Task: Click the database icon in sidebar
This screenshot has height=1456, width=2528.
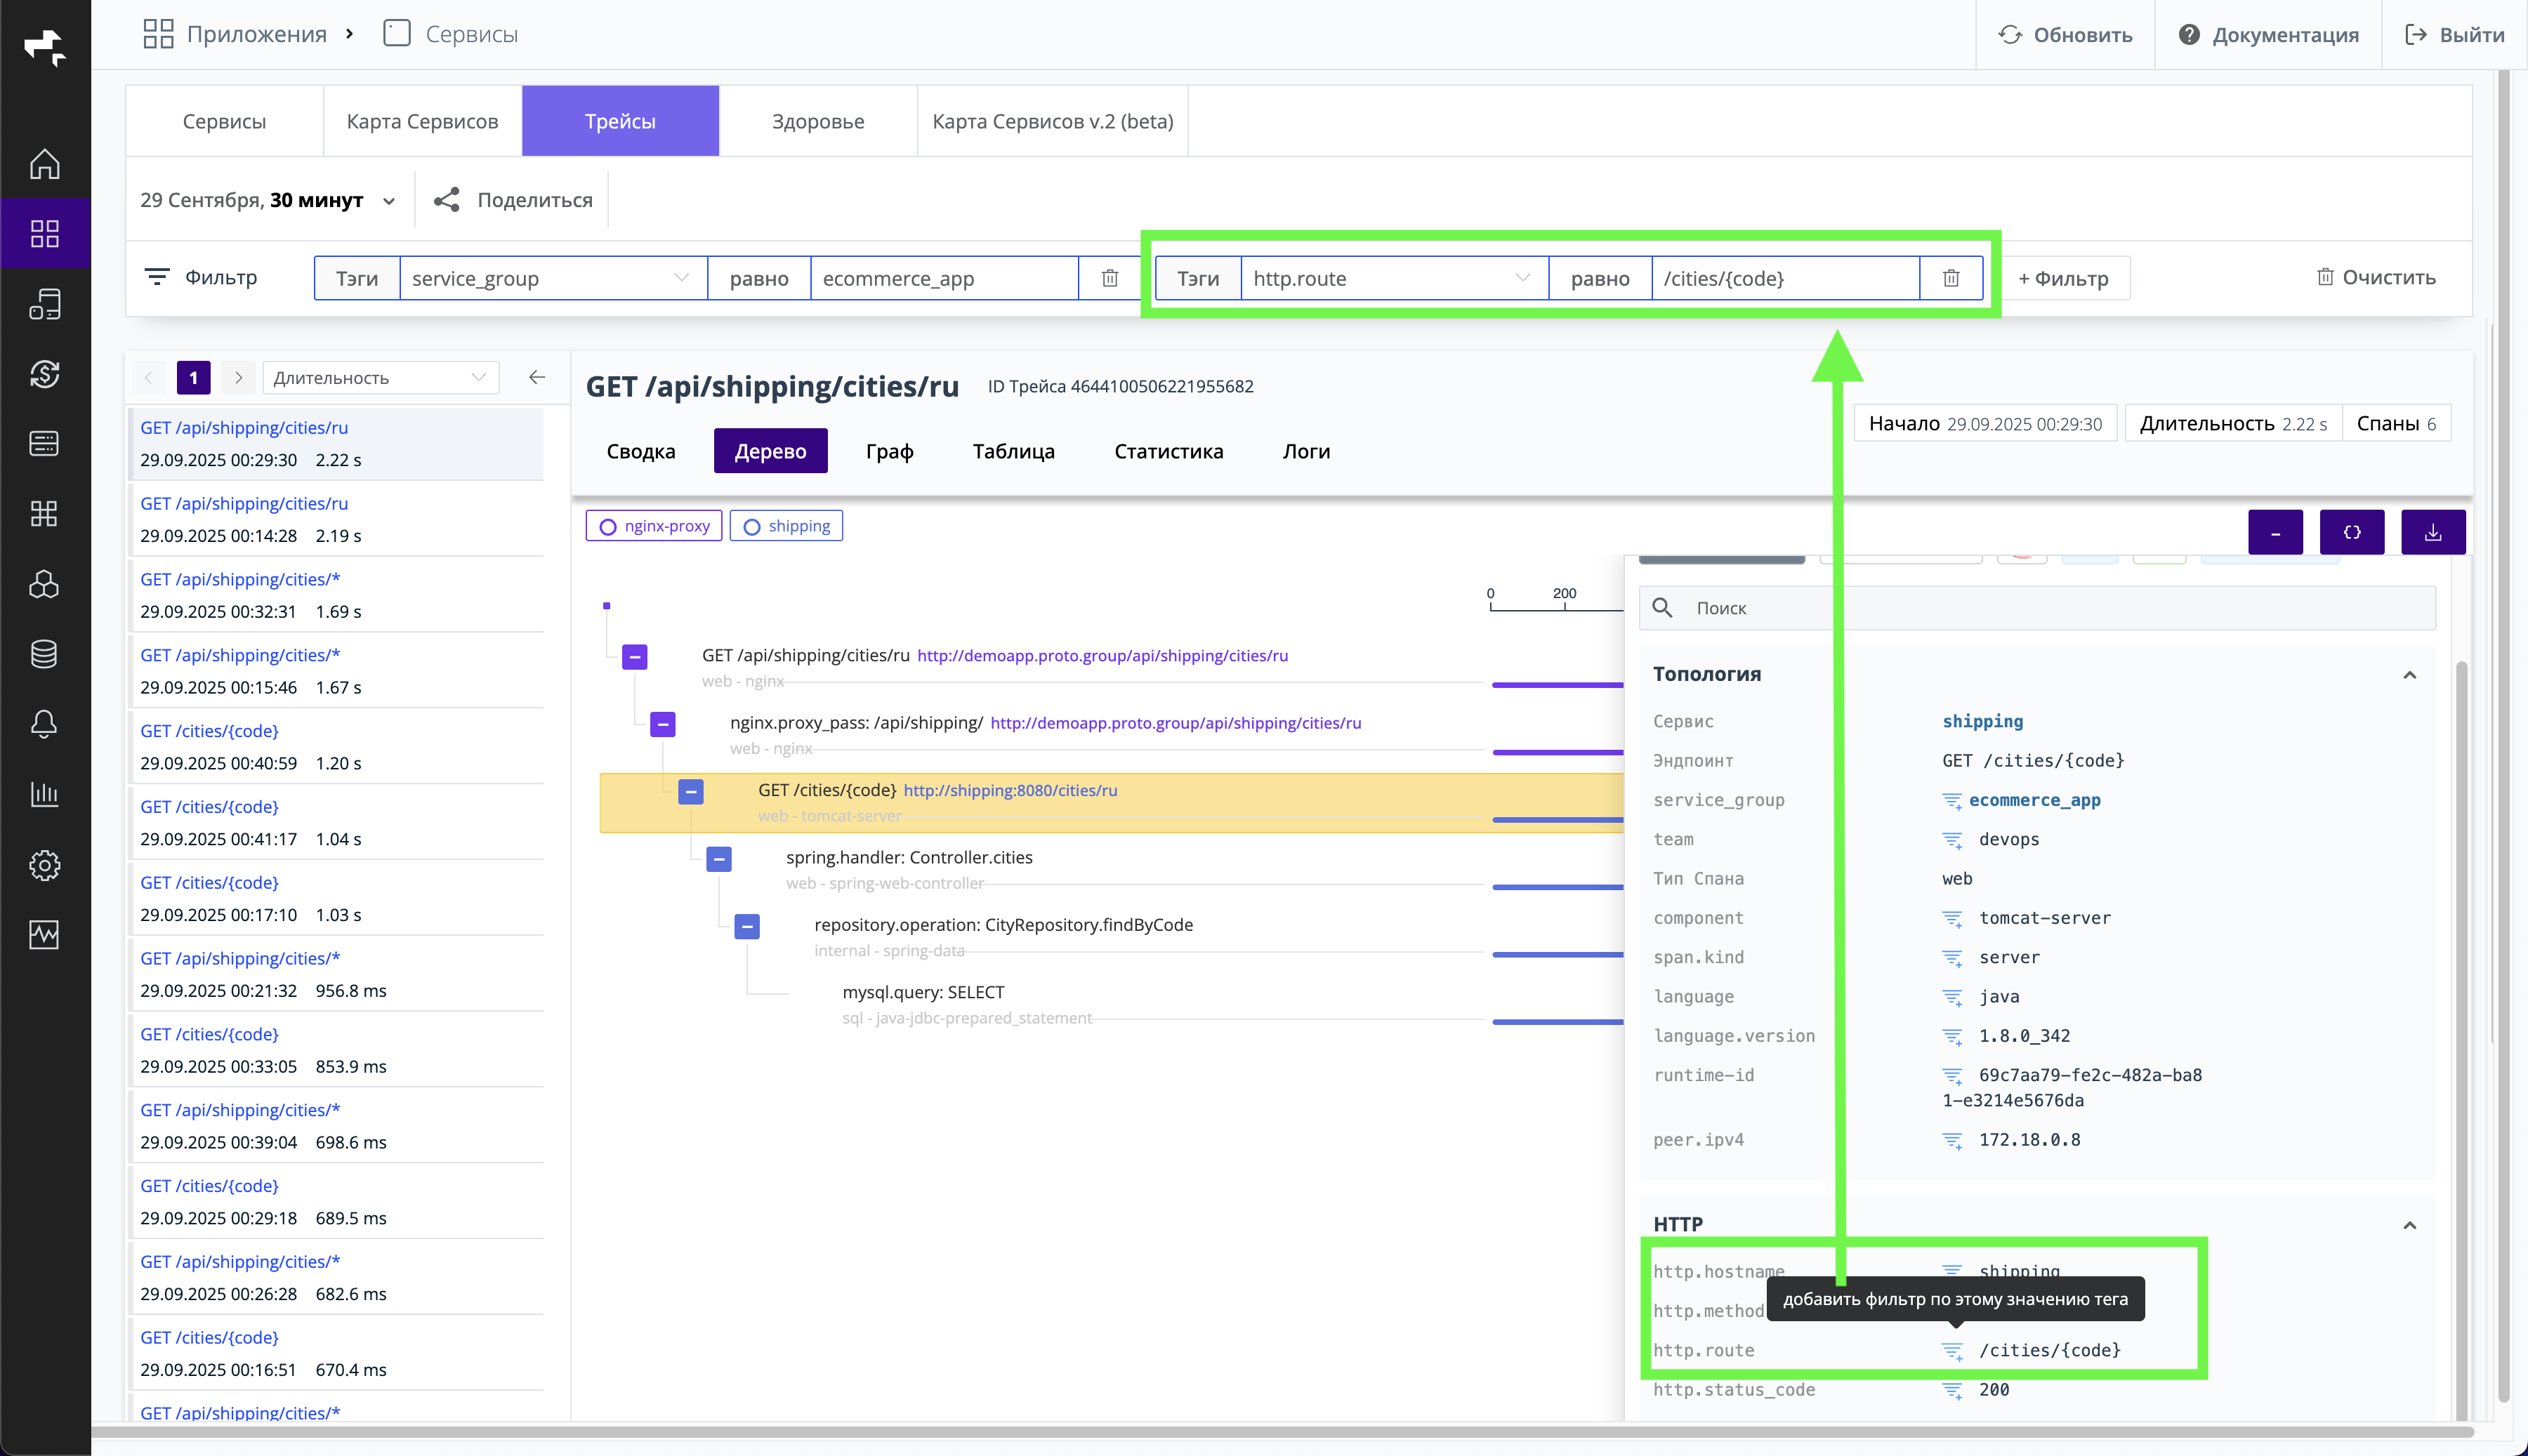Action: 44,654
